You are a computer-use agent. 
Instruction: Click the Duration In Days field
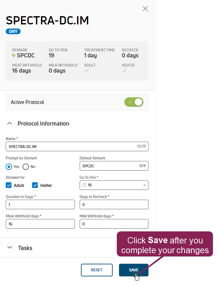pyautogui.click(x=40, y=204)
